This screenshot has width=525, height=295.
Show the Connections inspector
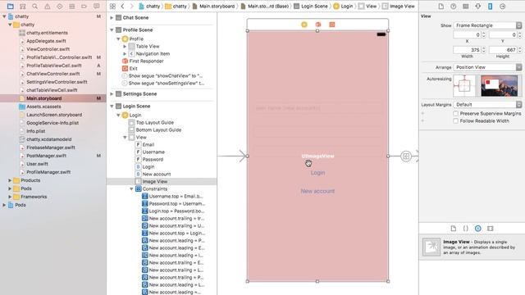(x=502, y=6)
